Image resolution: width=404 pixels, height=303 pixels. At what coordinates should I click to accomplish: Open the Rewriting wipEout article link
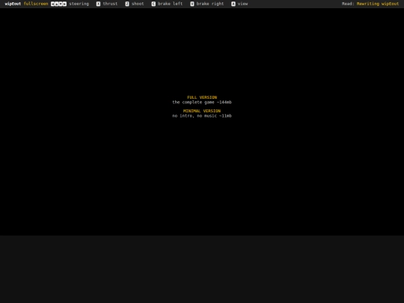point(378,4)
